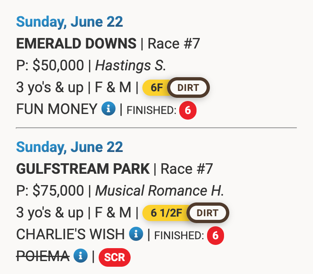Click the yellow 6 1/2F distance badge
313x274 pixels.
(166, 213)
